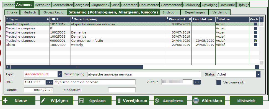Click the search magnifier in Waarded. column header
269x109 pixels.
click(190, 19)
